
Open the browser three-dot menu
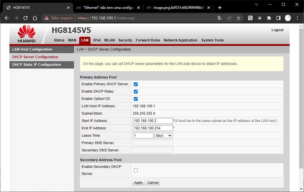click(x=298, y=18)
